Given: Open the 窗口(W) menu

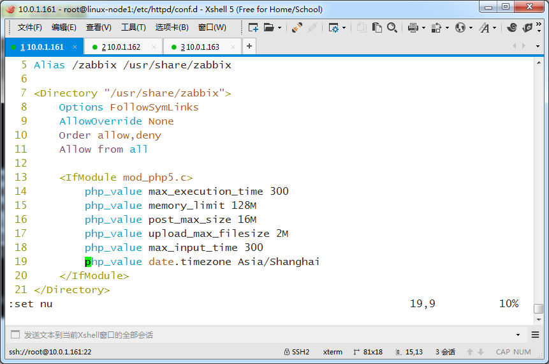Looking at the screenshot, I should pyautogui.click(x=212, y=27).
